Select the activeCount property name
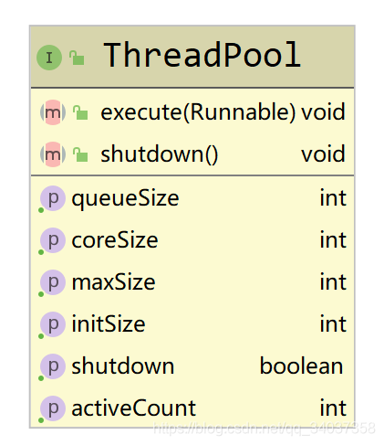Viewport: 384px width, 445px height. [134, 408]
